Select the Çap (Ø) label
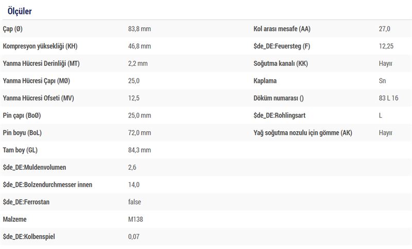 click(x=12, y=29)
